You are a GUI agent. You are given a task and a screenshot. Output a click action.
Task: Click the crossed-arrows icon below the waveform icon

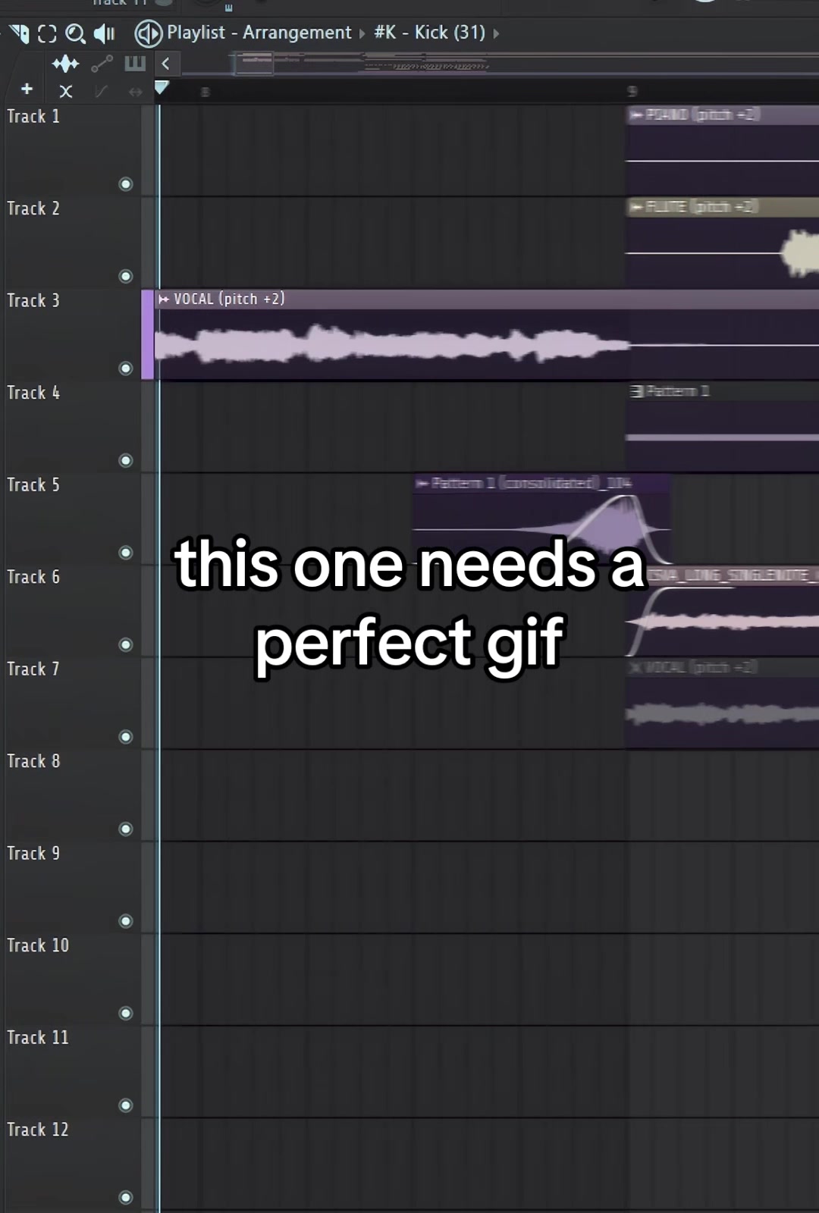[66, 92]
